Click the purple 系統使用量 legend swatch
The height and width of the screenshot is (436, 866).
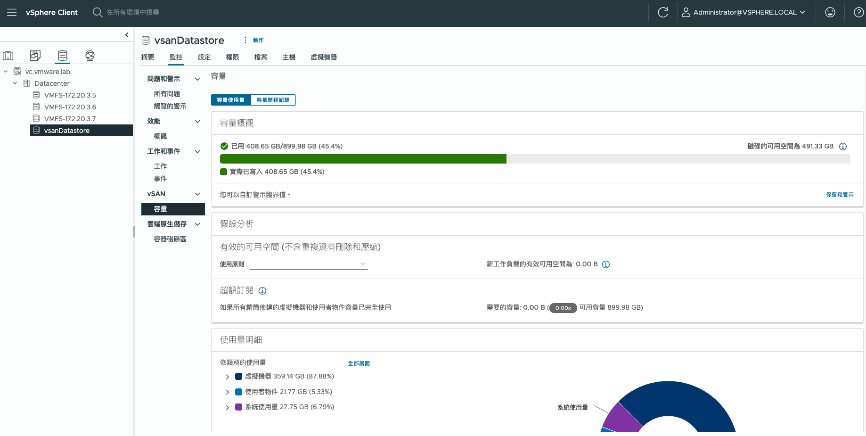tap(239, 407)
